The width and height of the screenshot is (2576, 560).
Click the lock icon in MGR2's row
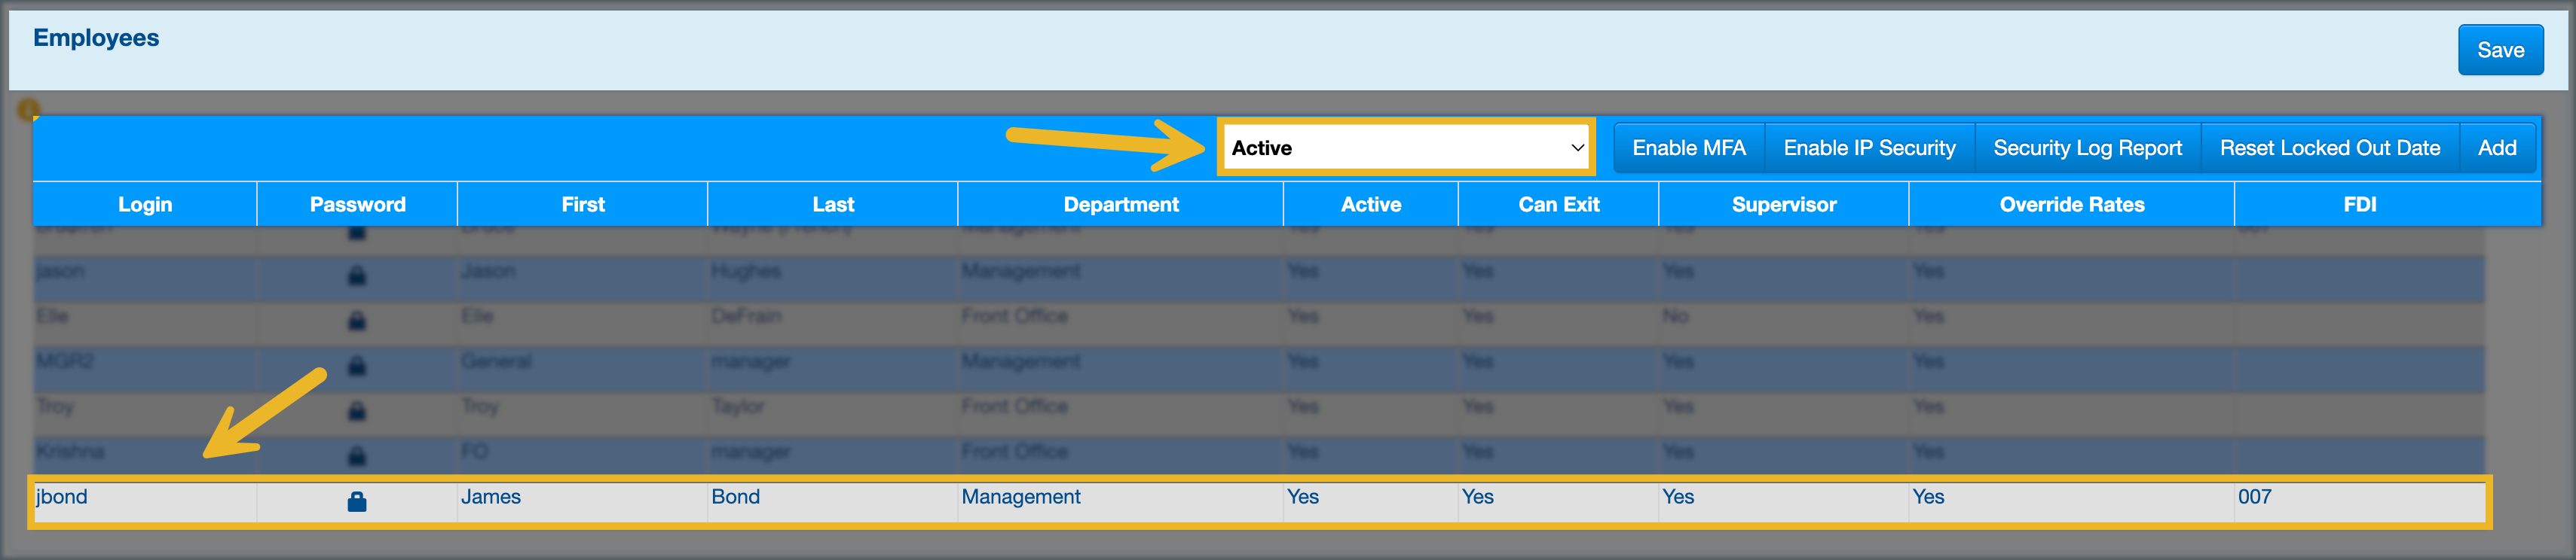pyautogui.click(x=356, y=365)
